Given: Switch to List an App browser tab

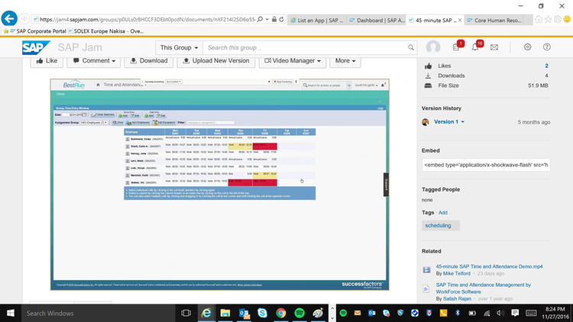Looking at the screenshot, I should click(317, 20).
